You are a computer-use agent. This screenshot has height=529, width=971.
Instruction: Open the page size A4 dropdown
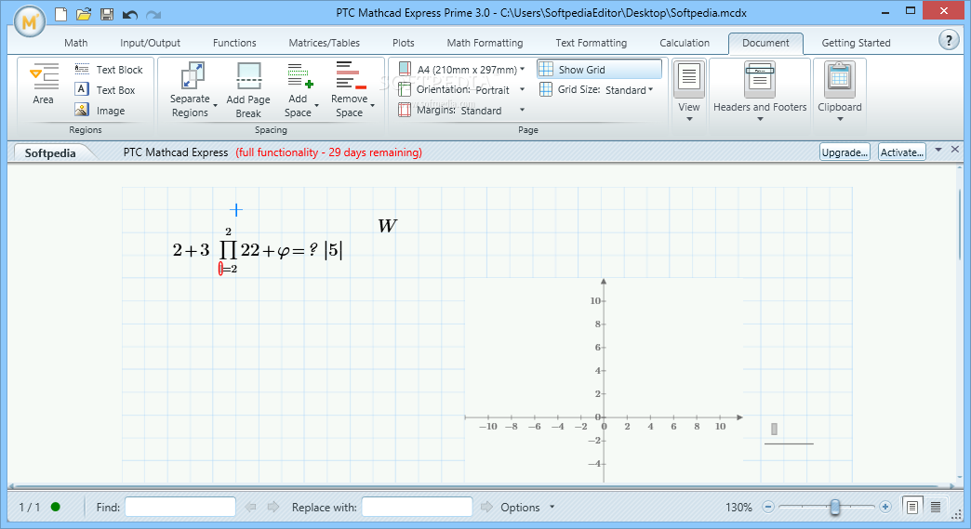pyautogui.click(x=523, y=69)
